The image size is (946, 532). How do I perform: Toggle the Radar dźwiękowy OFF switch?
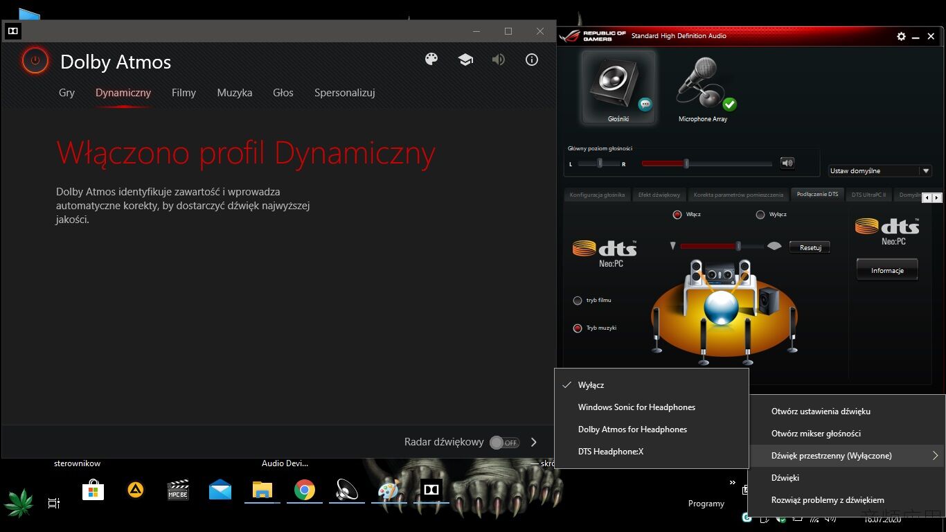click(x=504, y=442)
